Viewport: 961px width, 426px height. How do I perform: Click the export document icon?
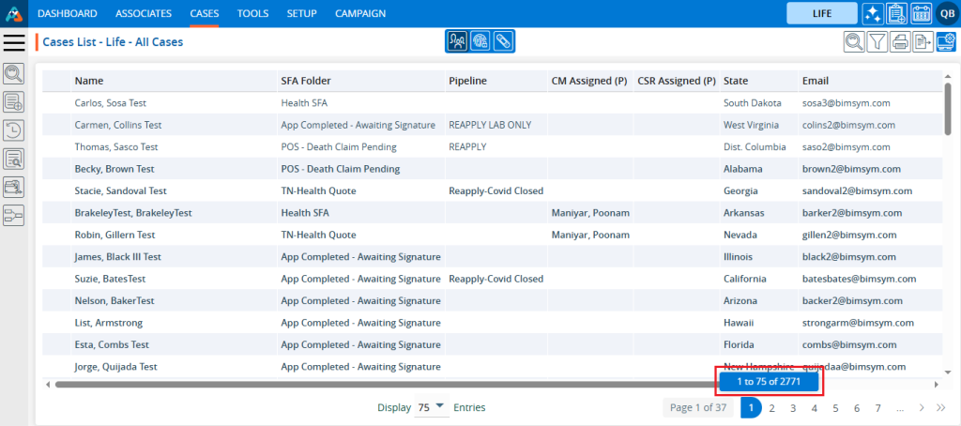pos(923,41)
